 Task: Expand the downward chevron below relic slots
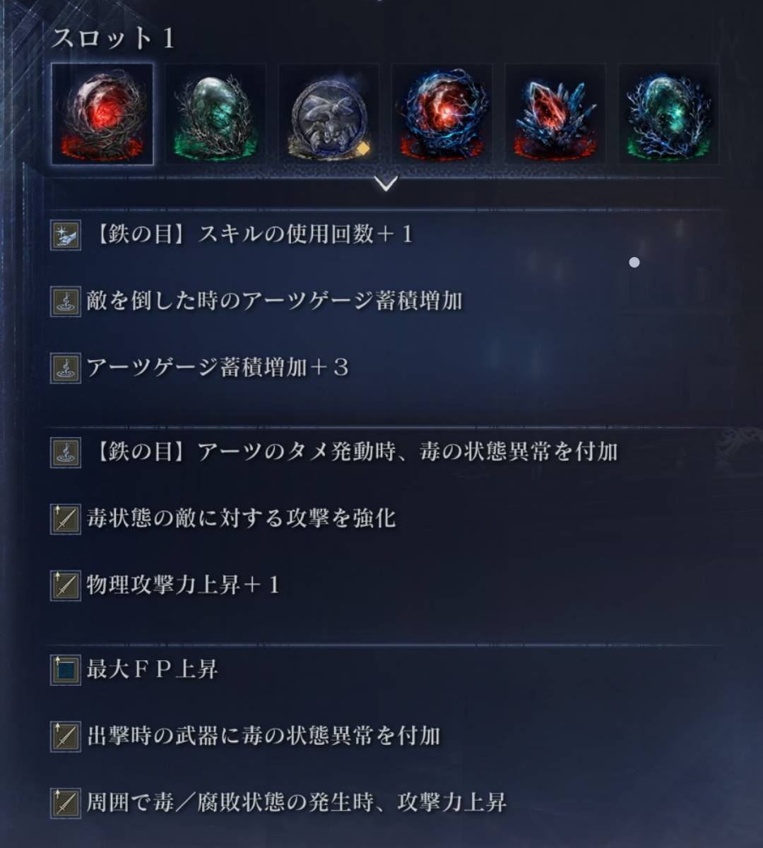click(386, 184)
